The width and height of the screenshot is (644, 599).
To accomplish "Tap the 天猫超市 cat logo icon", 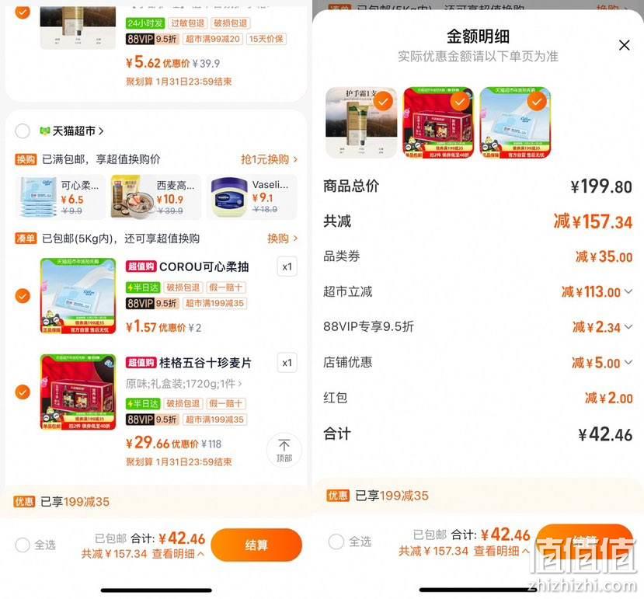I will (45, 131).
